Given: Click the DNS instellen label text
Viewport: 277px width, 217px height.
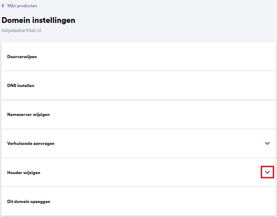Looking at the screenshot, I should (21, 86).
